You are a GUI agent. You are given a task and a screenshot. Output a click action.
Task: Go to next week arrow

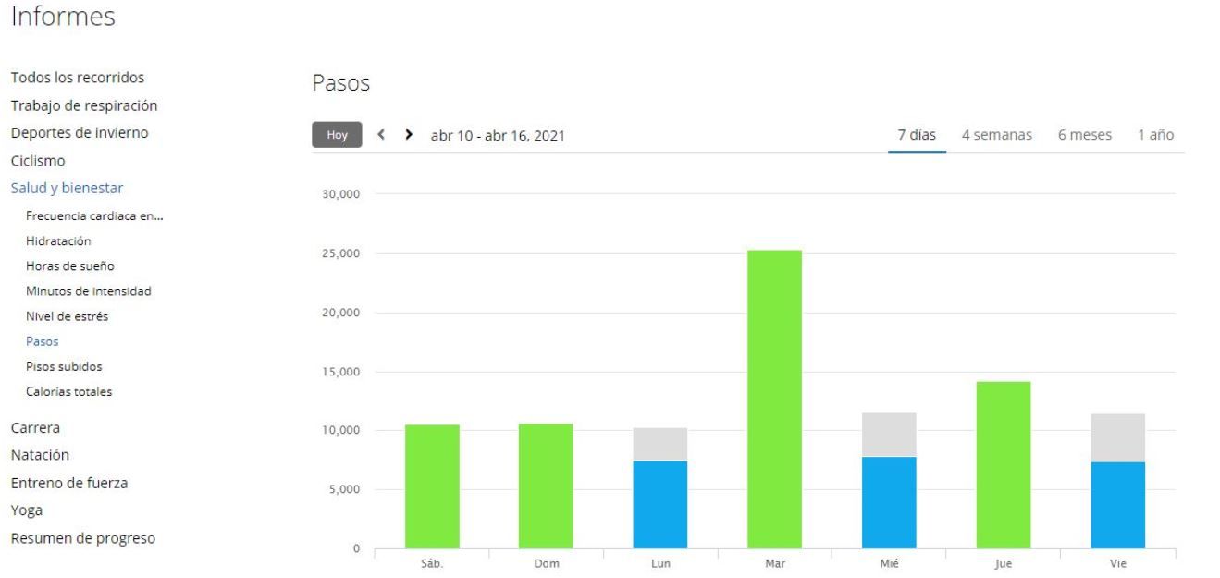(x=409, y=135)
